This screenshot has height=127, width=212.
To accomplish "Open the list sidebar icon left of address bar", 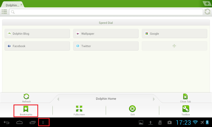I will pyautogui.click(x=4, y=12).
